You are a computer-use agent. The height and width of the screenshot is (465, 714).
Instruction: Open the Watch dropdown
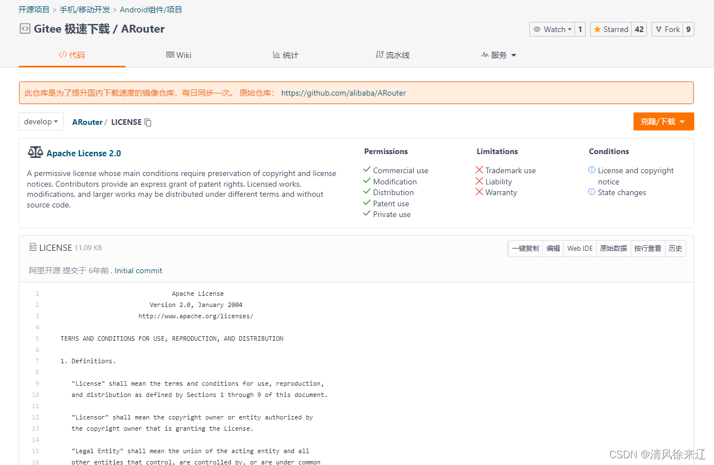552,29
